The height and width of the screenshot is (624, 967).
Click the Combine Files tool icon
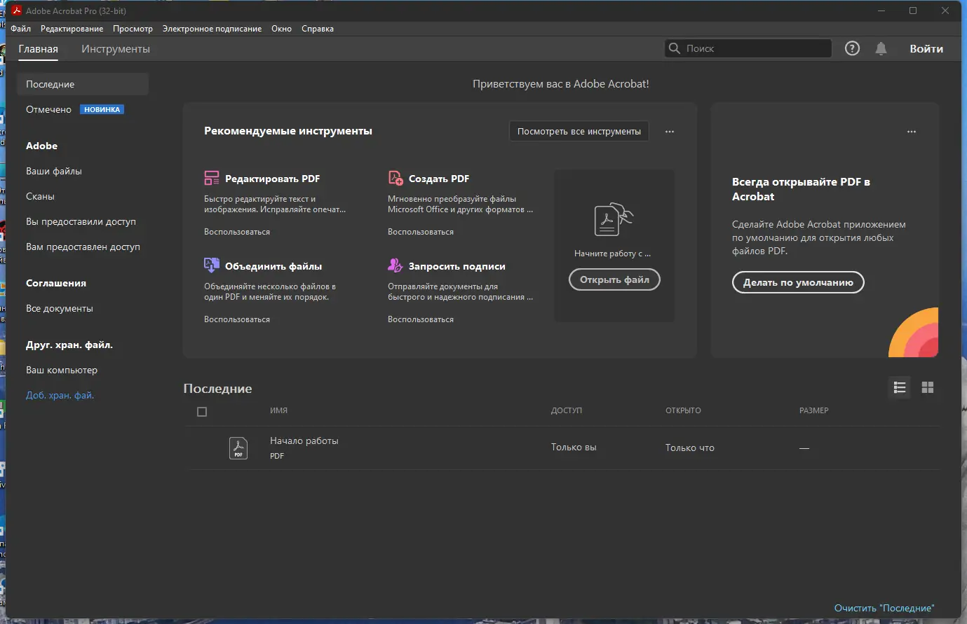point(211,265)
